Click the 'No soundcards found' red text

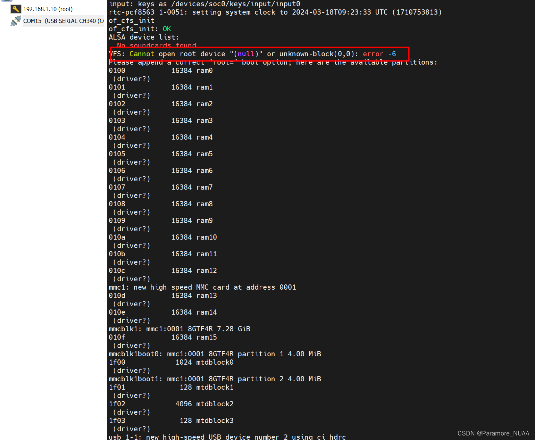point(156,45)
